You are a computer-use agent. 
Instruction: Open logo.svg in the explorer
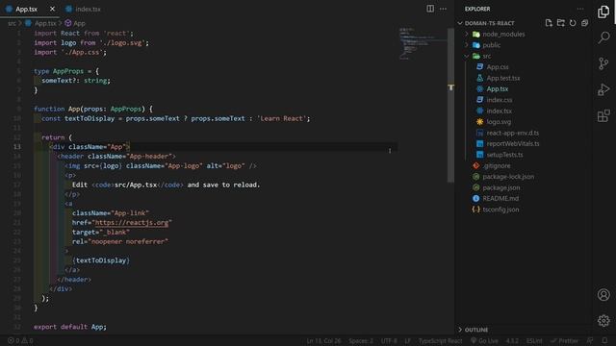pos(499,122)
